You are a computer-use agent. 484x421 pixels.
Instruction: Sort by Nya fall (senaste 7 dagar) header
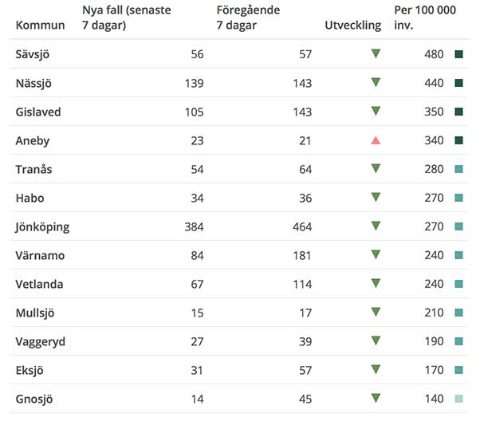pyautogui.click(x=127, y=18)
